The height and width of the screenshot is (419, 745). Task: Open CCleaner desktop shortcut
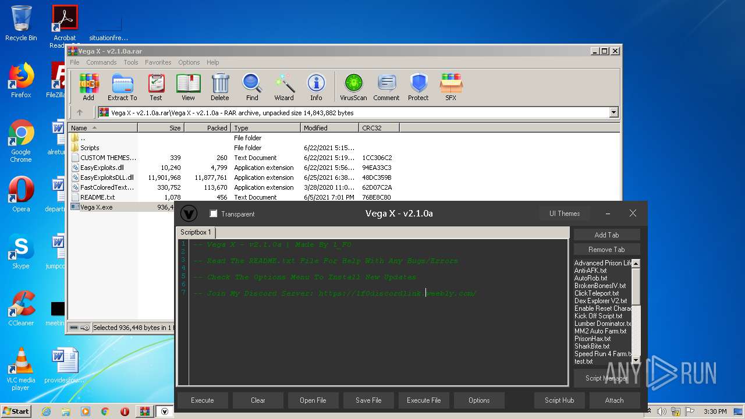tap(21, 308)
